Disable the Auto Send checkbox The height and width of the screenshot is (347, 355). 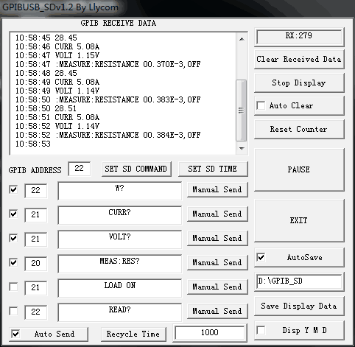[x=15, y=334]
